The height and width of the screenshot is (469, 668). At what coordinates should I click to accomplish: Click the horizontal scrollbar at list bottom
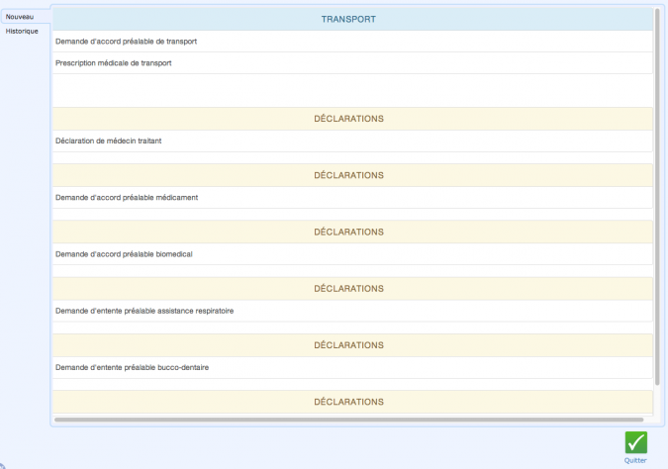(x=348, y=420)
